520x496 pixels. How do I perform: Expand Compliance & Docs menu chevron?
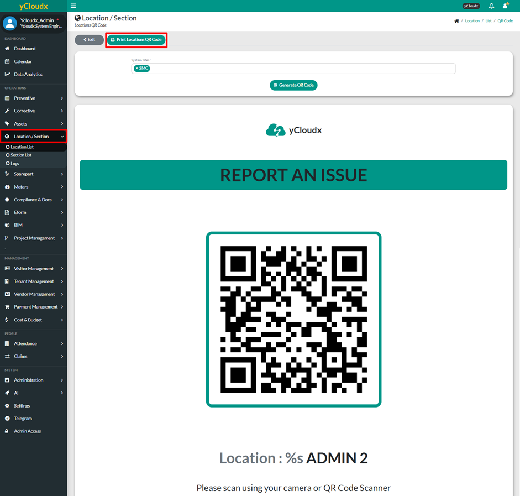[x=62, y=200]
